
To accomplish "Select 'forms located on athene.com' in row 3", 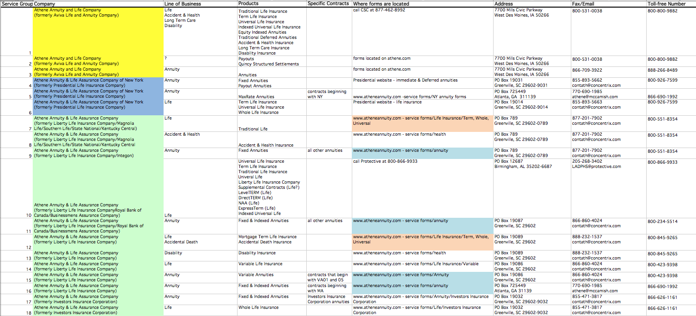I will pyautogui.click(x=422, y=72).
